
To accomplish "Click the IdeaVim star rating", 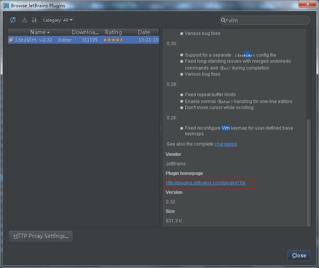I will click(113, 40).
